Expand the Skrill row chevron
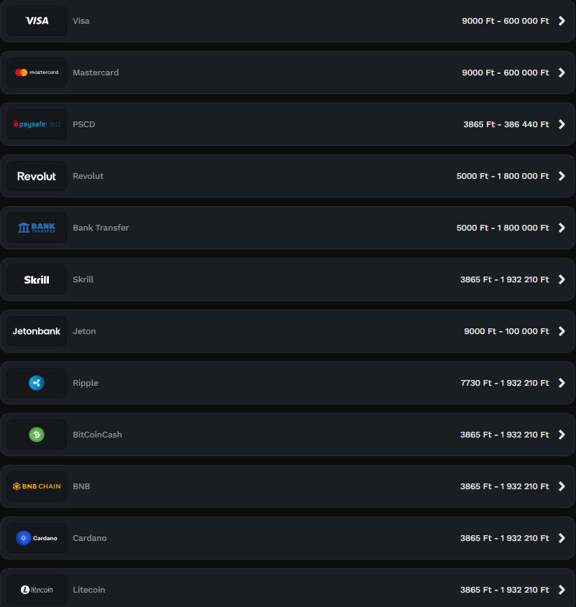This screenshot has width=576, height=607. (x=562, y=279)
